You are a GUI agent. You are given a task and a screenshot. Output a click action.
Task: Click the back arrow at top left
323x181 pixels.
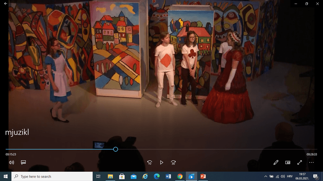pos(5,4)
